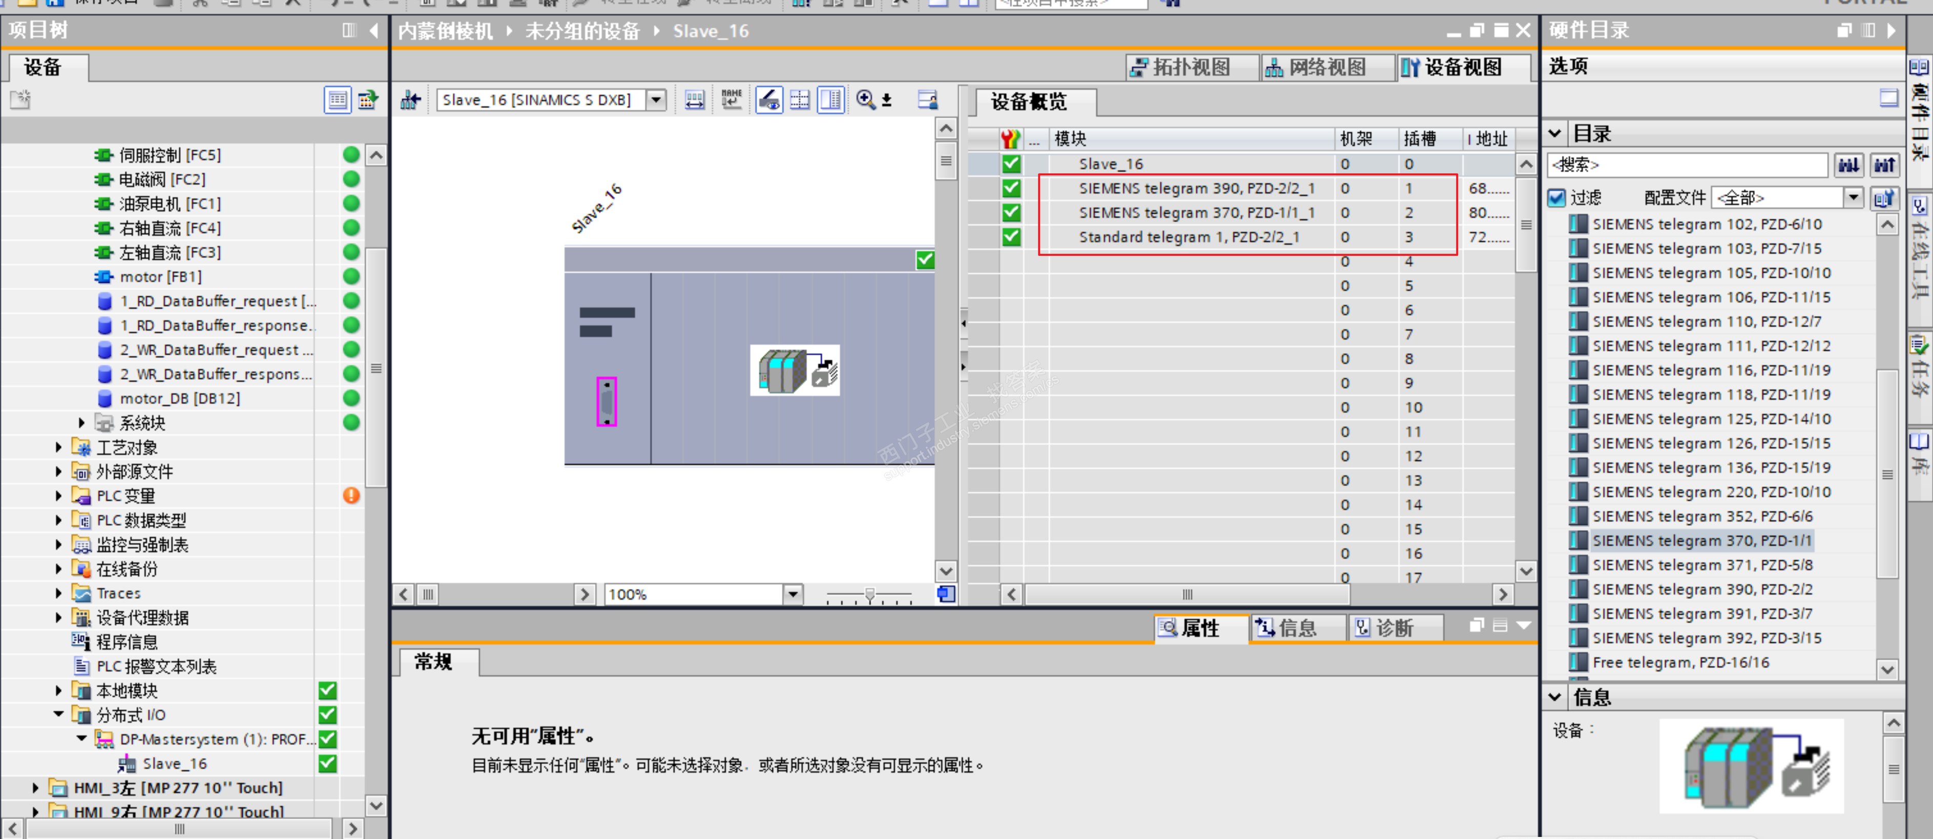
Task: Click the SINAMICS drive image in device view
Action: click(795, 371)
